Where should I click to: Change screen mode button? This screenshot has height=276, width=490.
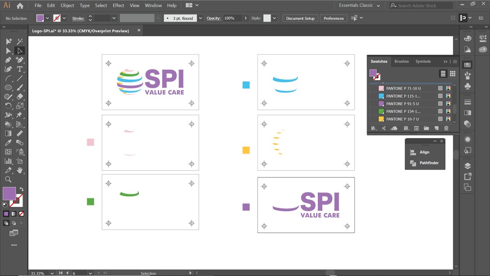pos(14,233)
